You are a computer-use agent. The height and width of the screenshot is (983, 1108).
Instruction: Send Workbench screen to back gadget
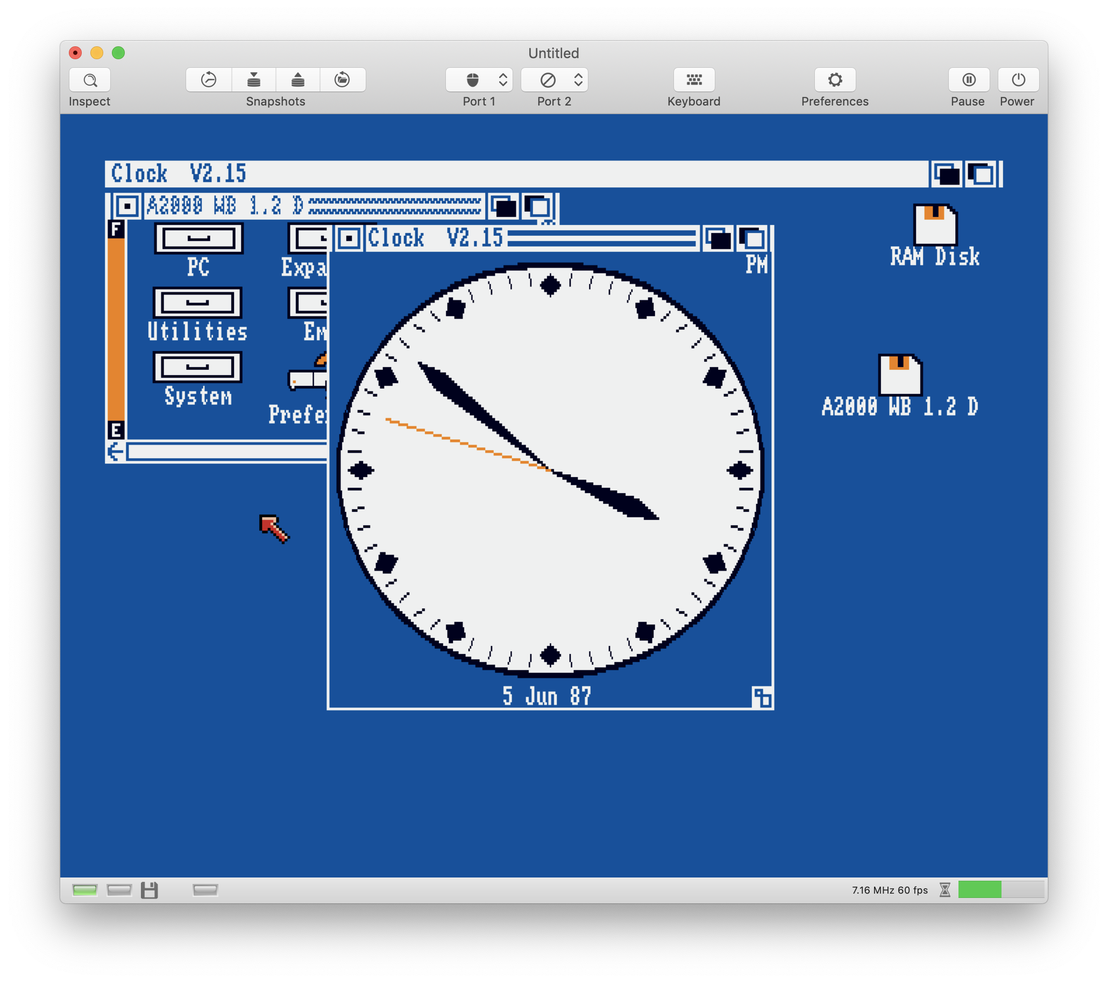coord(947,174)
